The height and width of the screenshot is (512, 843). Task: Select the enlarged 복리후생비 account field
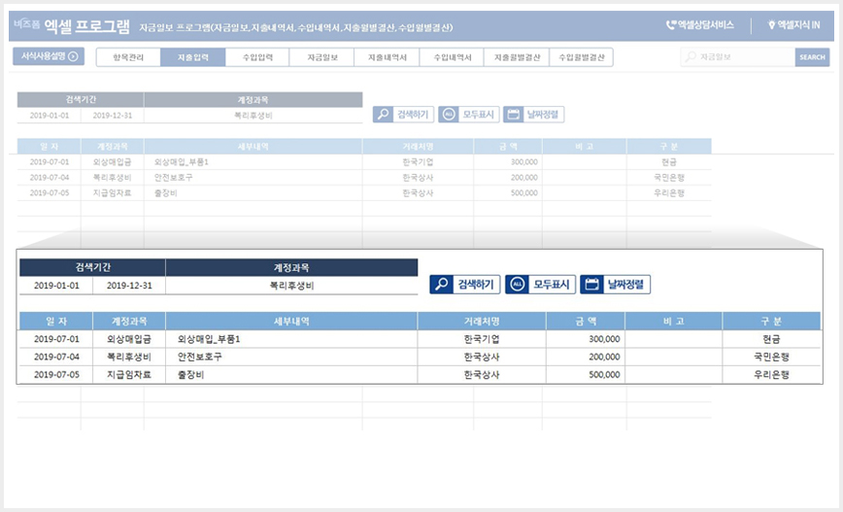(x=291, y=286)
